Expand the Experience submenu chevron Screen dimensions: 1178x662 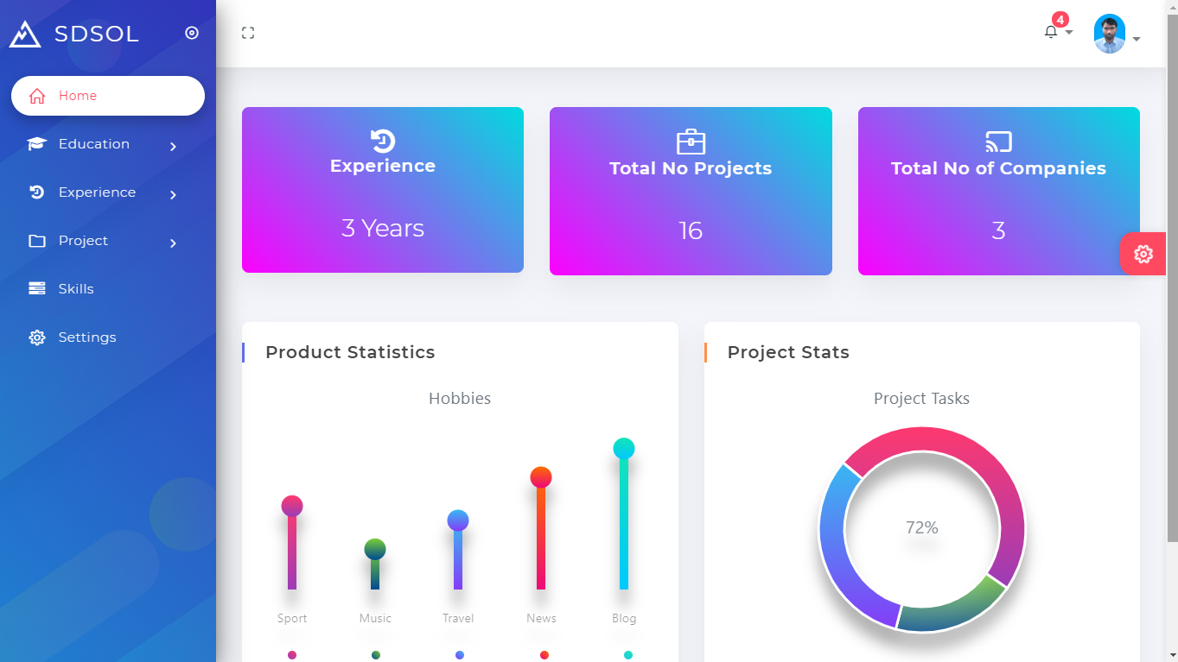(x=173, y=194)
